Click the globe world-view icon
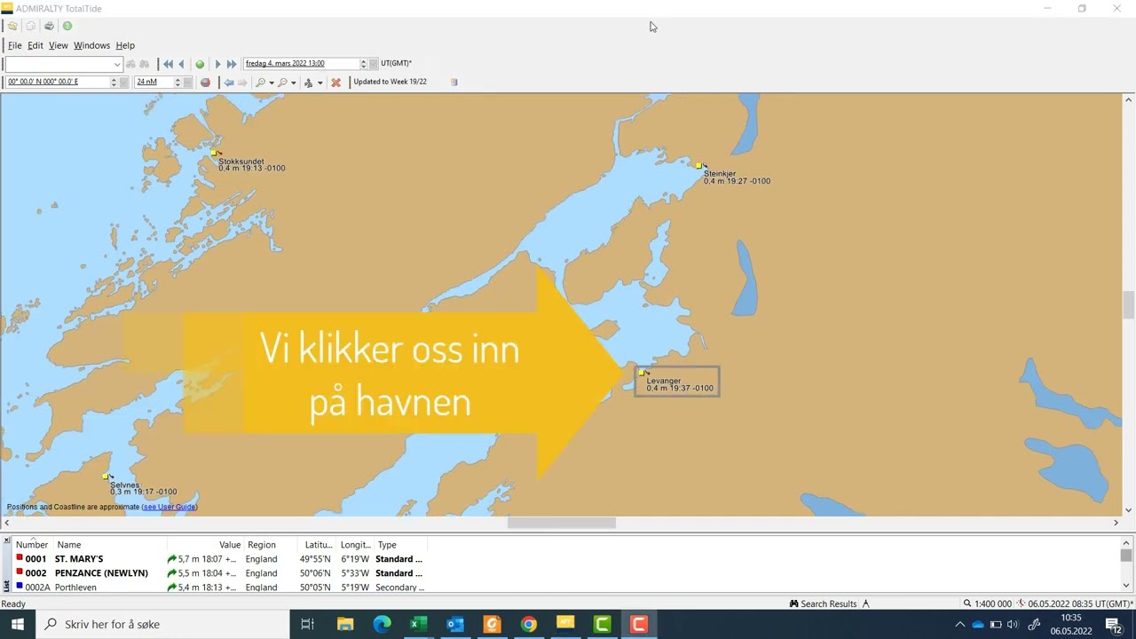Screen dimensions: 1136x639 [206, 83]
